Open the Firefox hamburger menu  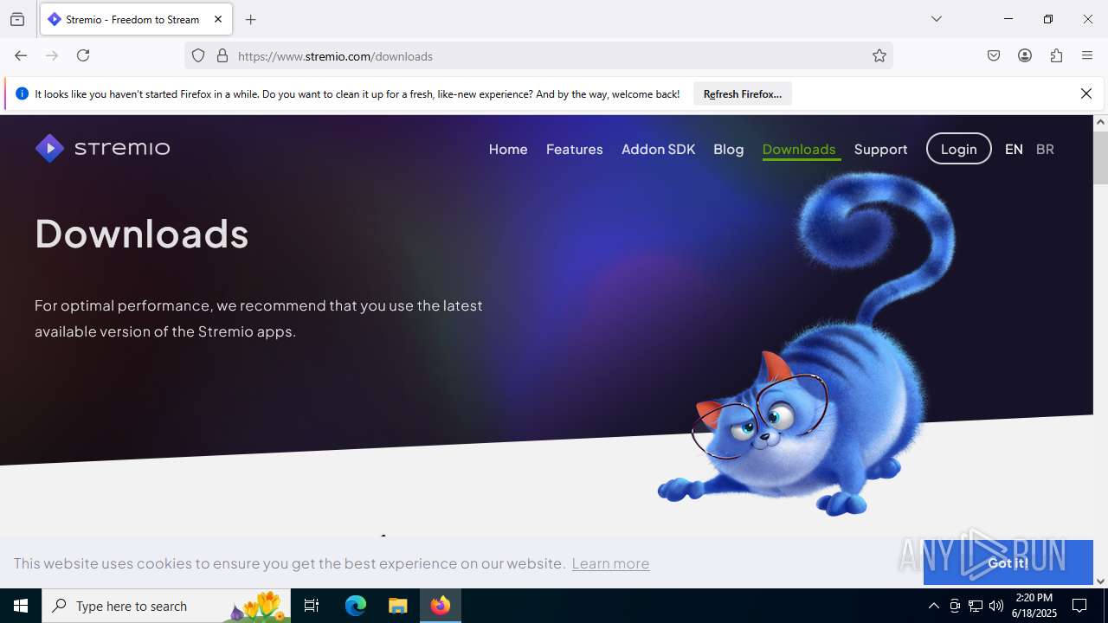(1087, 55)
